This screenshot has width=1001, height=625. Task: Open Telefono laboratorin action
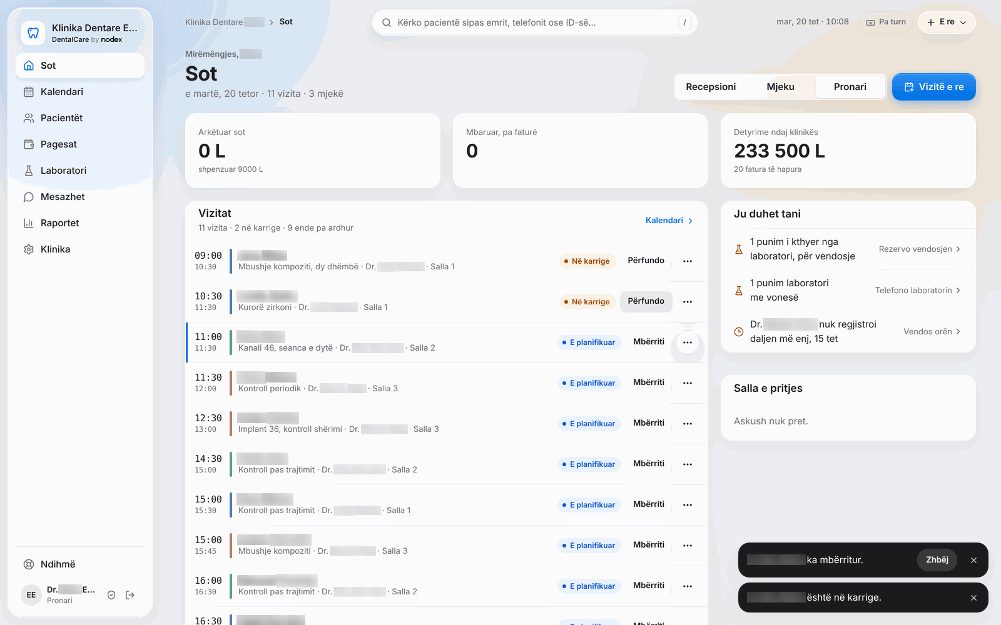point(918,290)
